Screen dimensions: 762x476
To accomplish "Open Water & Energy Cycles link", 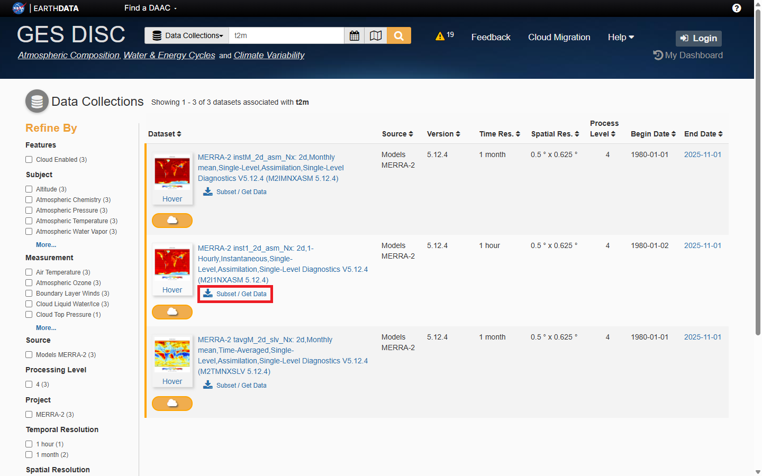I will 169,55.
